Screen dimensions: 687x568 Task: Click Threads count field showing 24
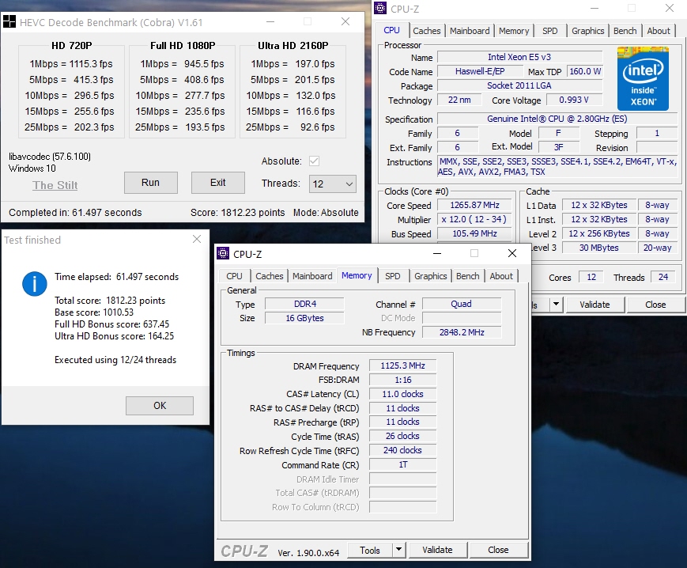(x=663, y=277)
